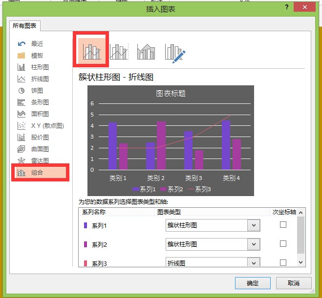Choose the 曲面图 surface chart category
Viewport: 322px width, 298px height.
[40, 149]
